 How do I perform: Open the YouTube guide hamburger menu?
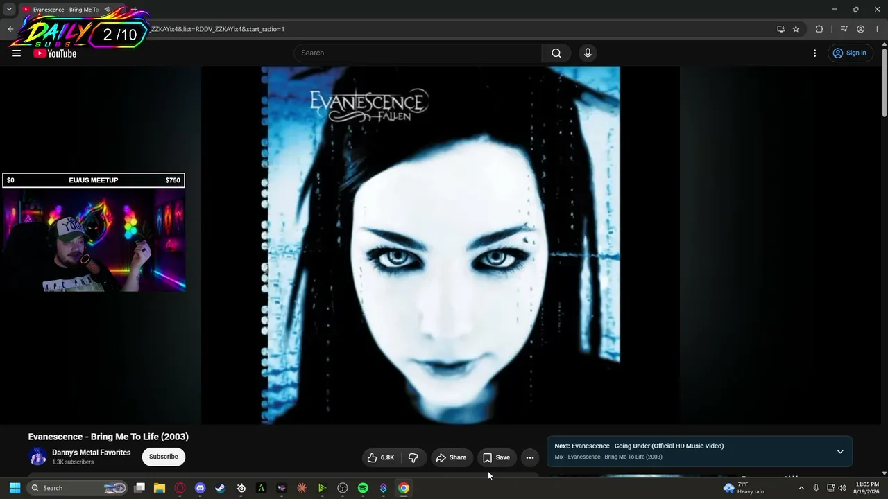coord(17,53)
